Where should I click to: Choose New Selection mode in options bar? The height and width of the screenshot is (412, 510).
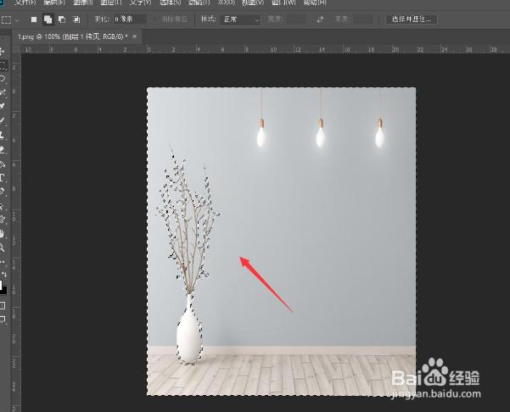tap(34, 19)
